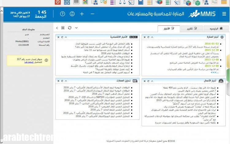Click the document with green cube icon
This screenshot has height=144, width=230.
coord(197,2)
